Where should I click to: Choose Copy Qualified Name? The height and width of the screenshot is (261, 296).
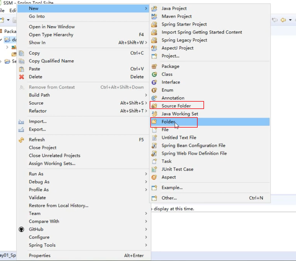pyautogui.click(x=83, y=61)
